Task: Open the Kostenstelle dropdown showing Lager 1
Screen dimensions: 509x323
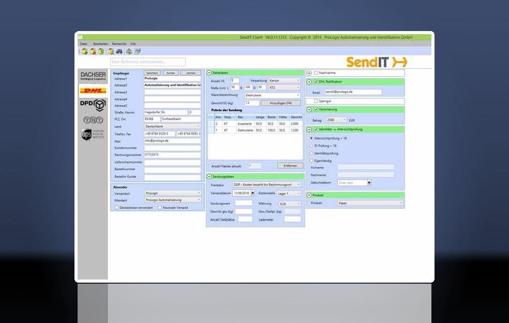Action: [289, 194]
